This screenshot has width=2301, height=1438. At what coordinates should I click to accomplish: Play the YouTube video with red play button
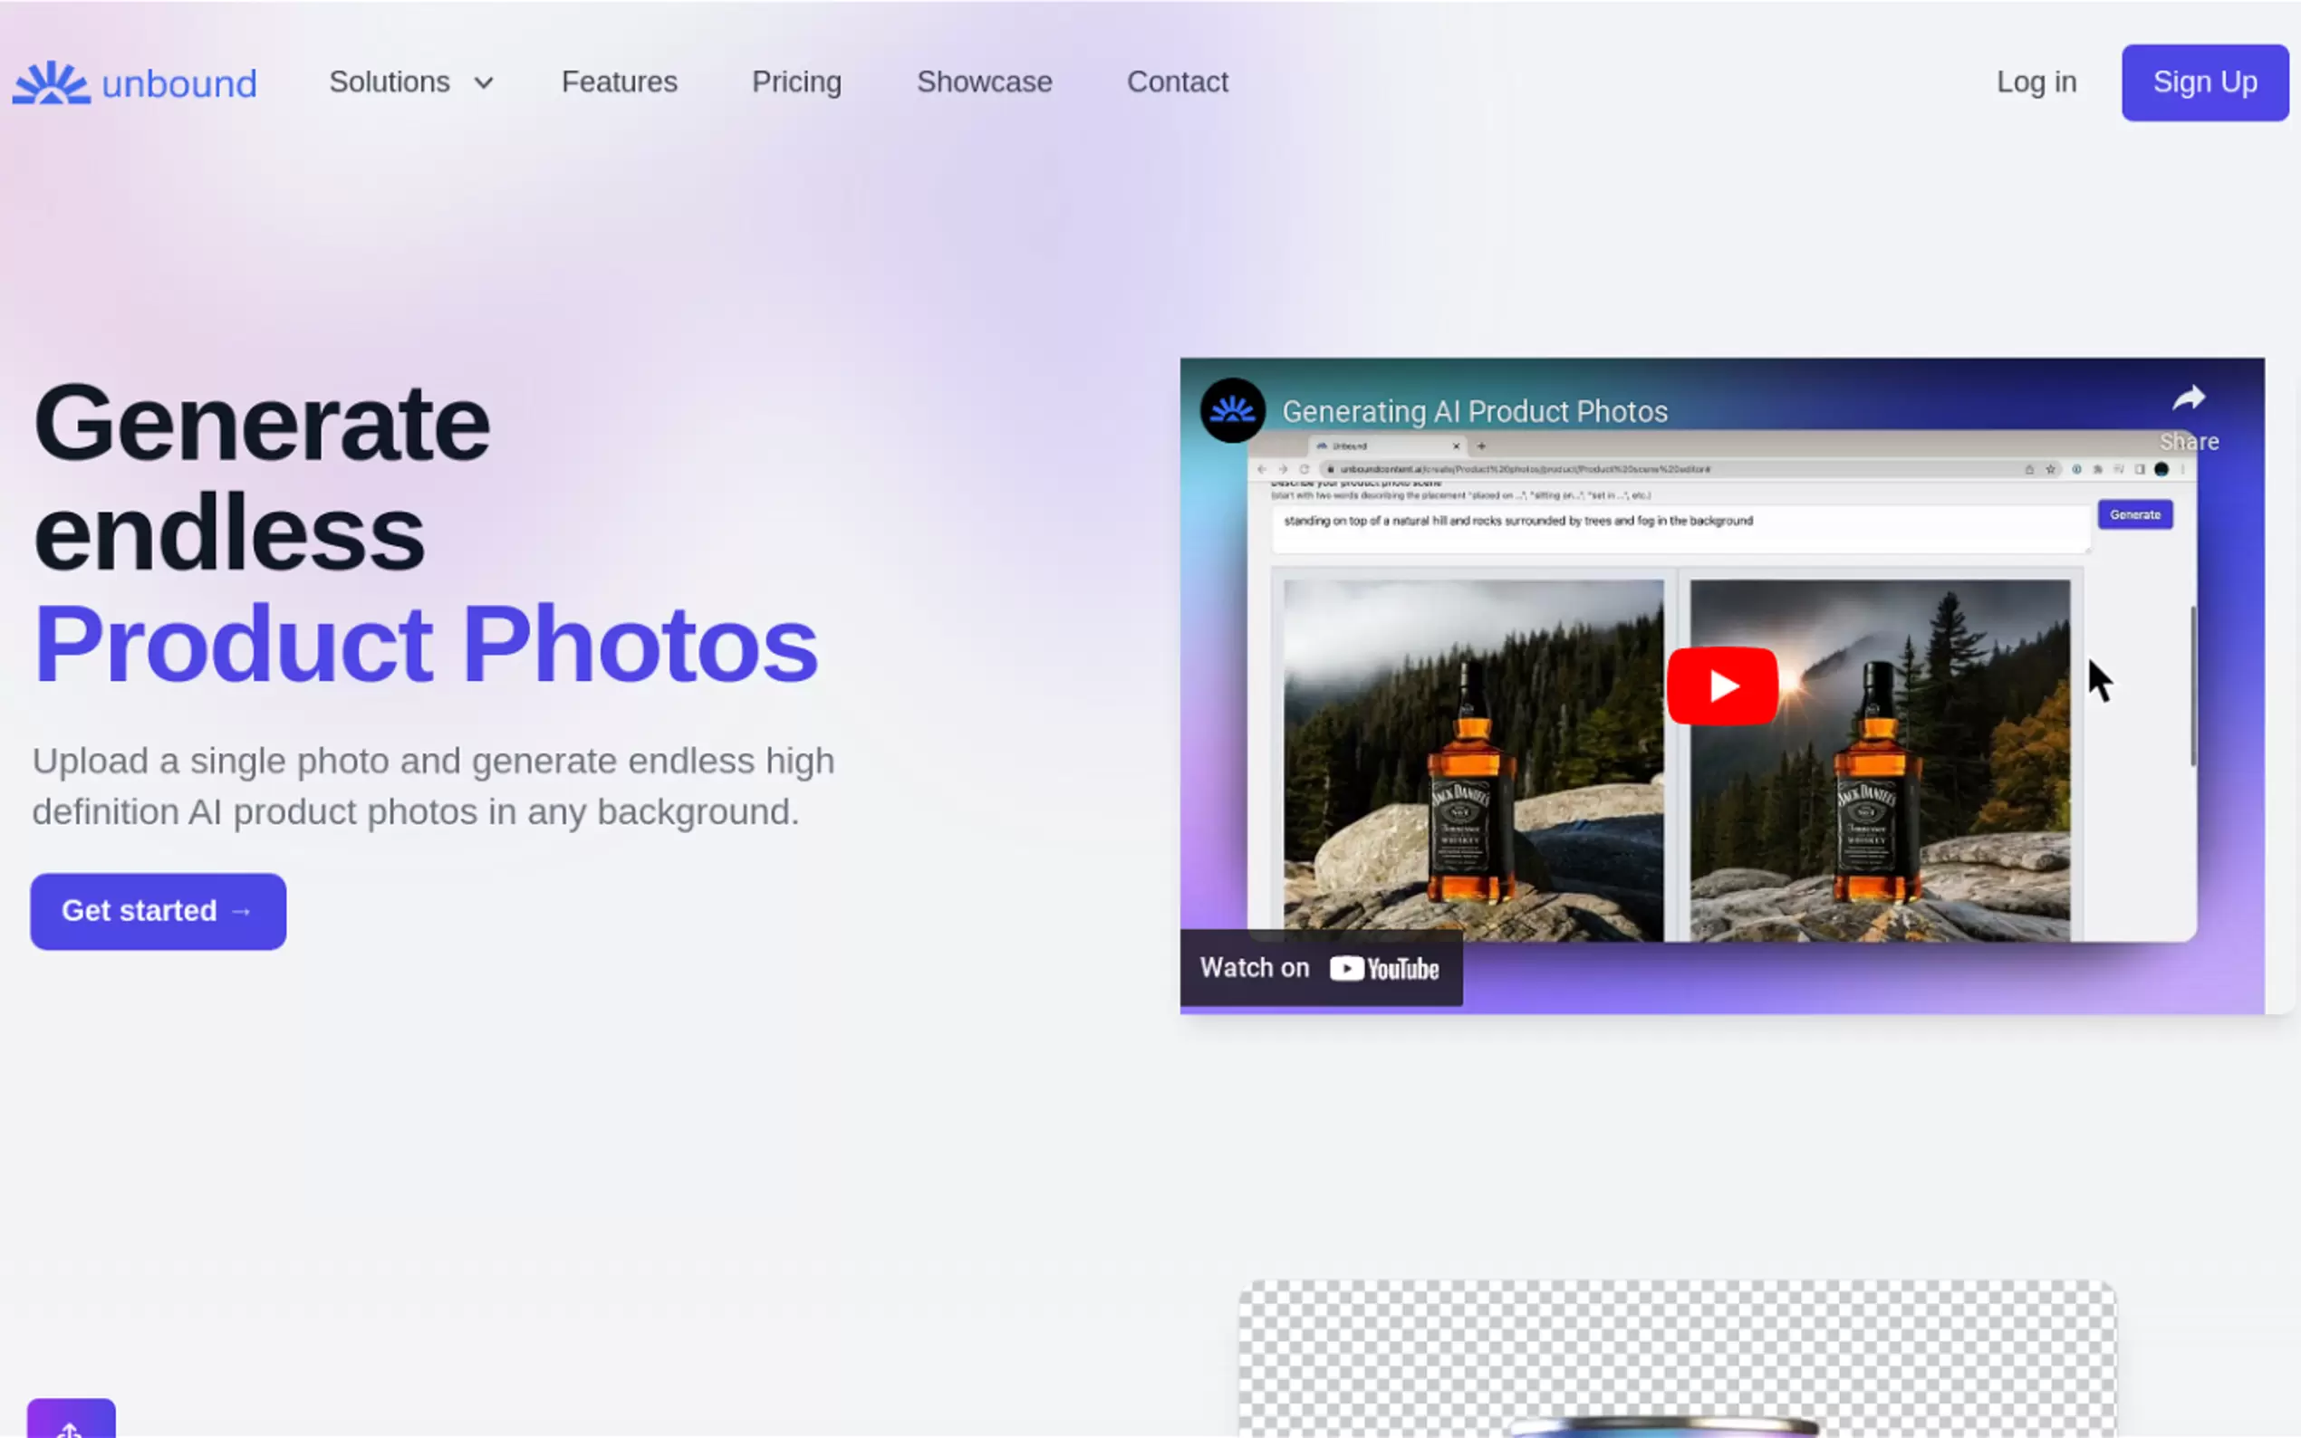coord(1722,685)
